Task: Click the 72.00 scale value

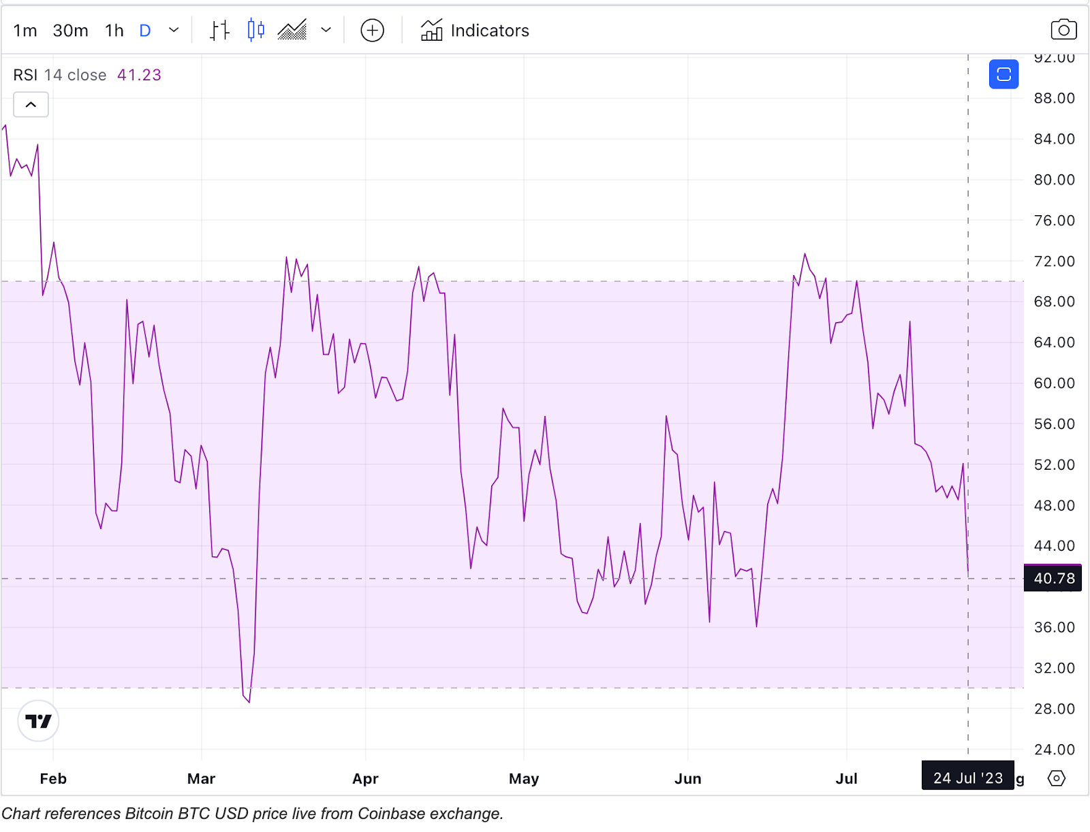Action: click(x=1054, y=261)
